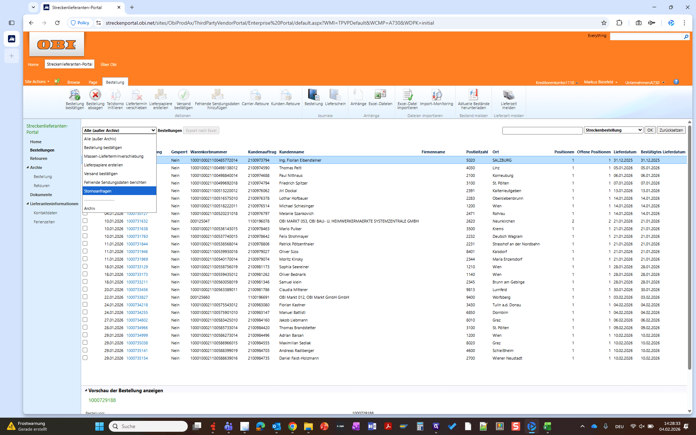The height and width of the screenshot is (435, 696).
Task: Click the Carrier-Retoure icon
Action: tap(255, 95)
